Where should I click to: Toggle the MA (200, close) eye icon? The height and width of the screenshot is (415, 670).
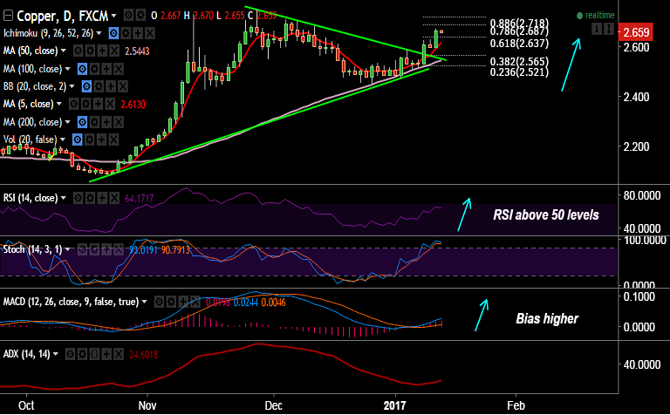click(x=82, y=123)
